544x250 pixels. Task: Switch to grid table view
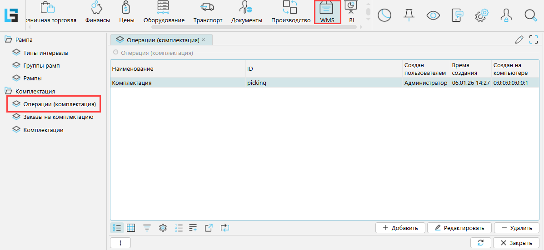131,228
